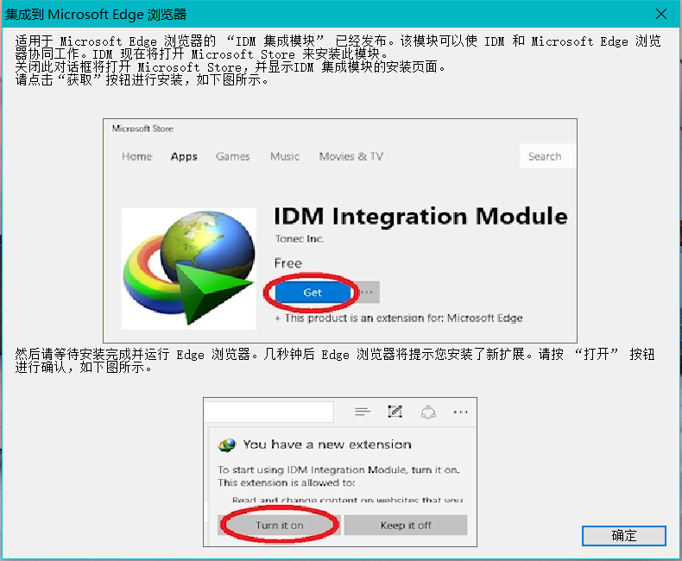
Task: Click the large IDM globe logo
Action: (x=189, y=268)
